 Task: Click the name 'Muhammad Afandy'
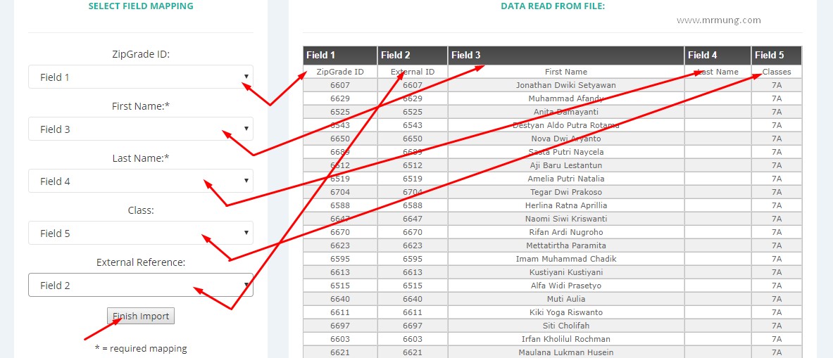[x=566, y=98]
